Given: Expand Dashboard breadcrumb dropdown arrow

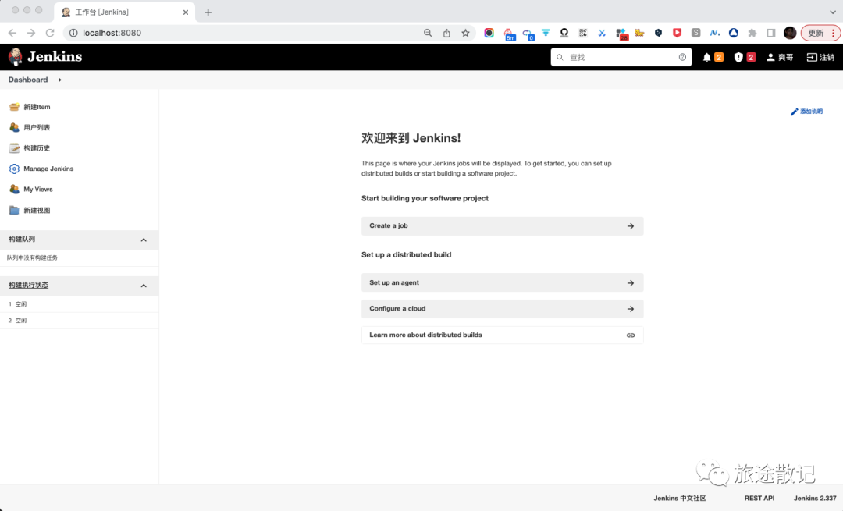Looking at the screenshot, I should [60, 80].
